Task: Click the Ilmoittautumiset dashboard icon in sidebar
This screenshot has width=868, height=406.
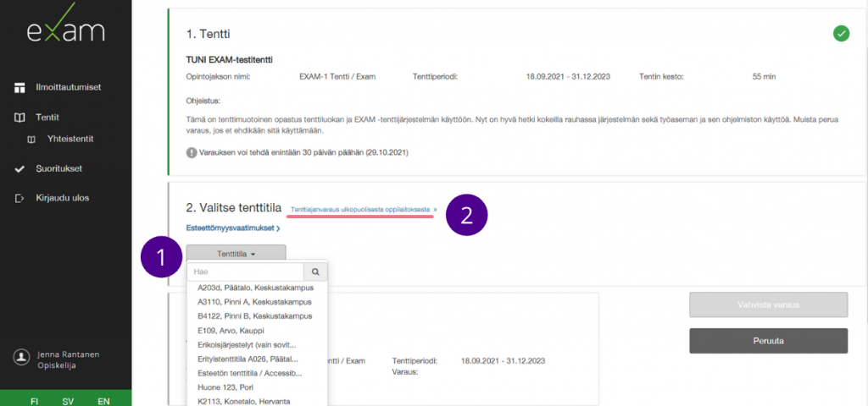Action: click(x=19, y=87)
